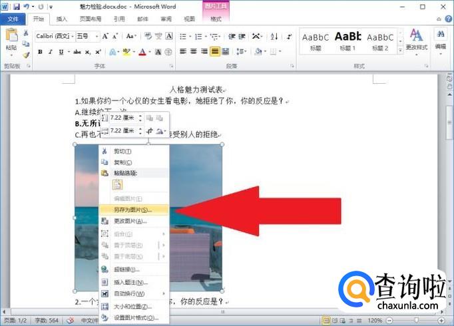Click rotate icon in mini toolbar
This screenshot has height=326, width=454.
pos(160,131)
